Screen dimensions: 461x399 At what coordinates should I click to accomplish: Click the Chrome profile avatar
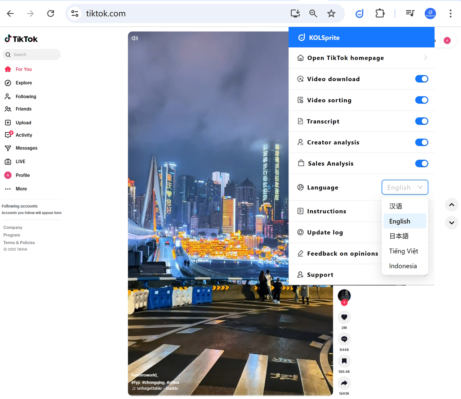430,14
